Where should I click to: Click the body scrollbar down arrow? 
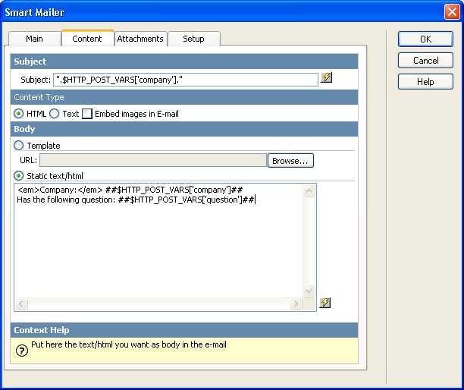click(x=309, y=291)
